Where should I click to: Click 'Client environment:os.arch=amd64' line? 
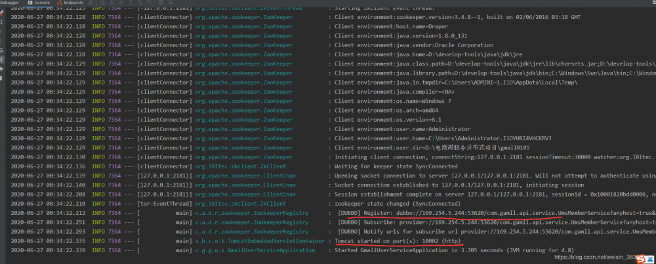[x=386, y=110]
